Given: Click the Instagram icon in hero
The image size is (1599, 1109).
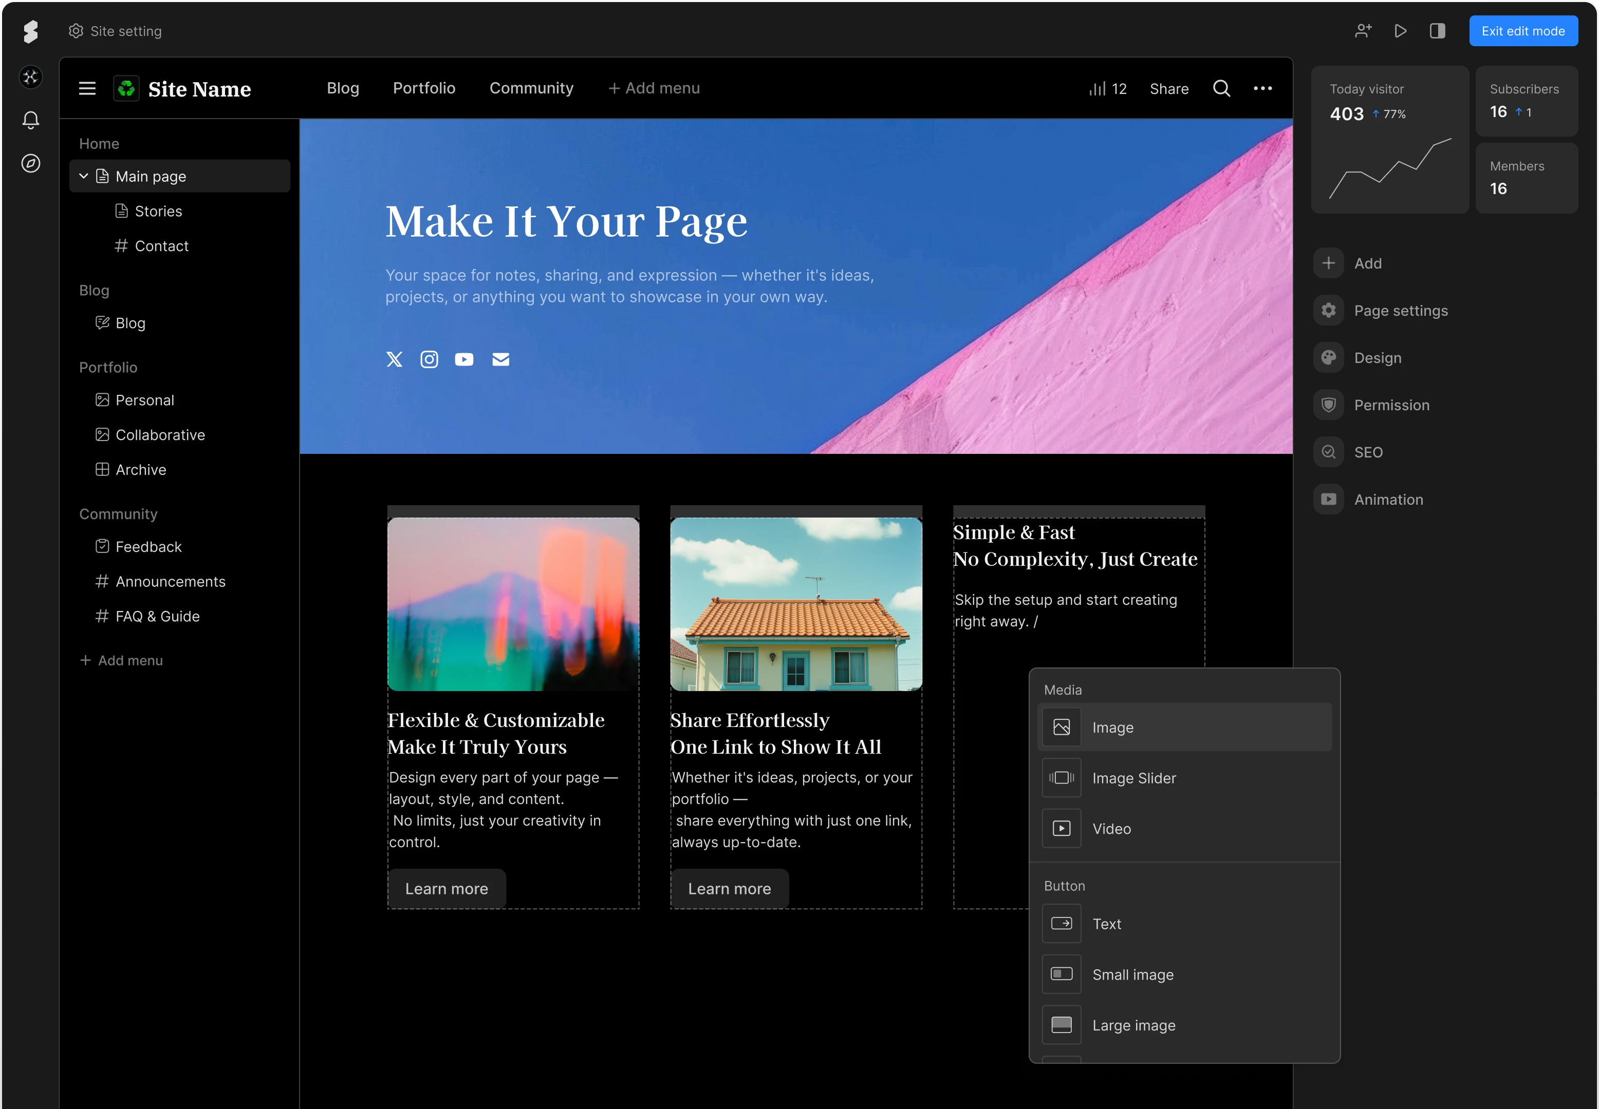Looking at the screenshot, I should (x=429, y=359).
